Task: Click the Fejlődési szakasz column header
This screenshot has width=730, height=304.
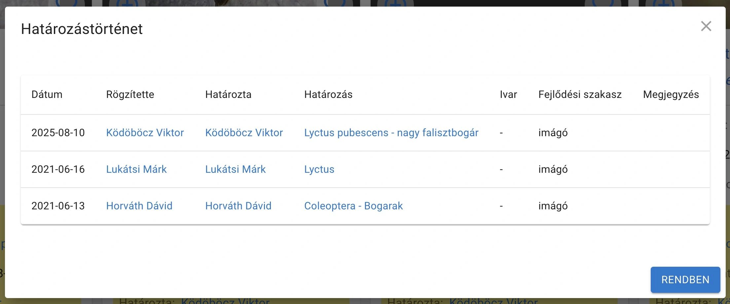Action: point(580,95)
